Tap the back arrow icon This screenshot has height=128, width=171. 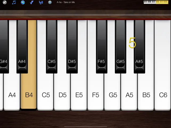(5, 2)
